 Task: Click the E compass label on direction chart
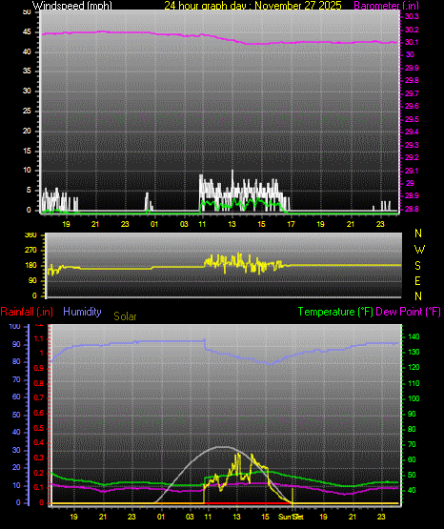pyautogui.click(x=417, y=280)
